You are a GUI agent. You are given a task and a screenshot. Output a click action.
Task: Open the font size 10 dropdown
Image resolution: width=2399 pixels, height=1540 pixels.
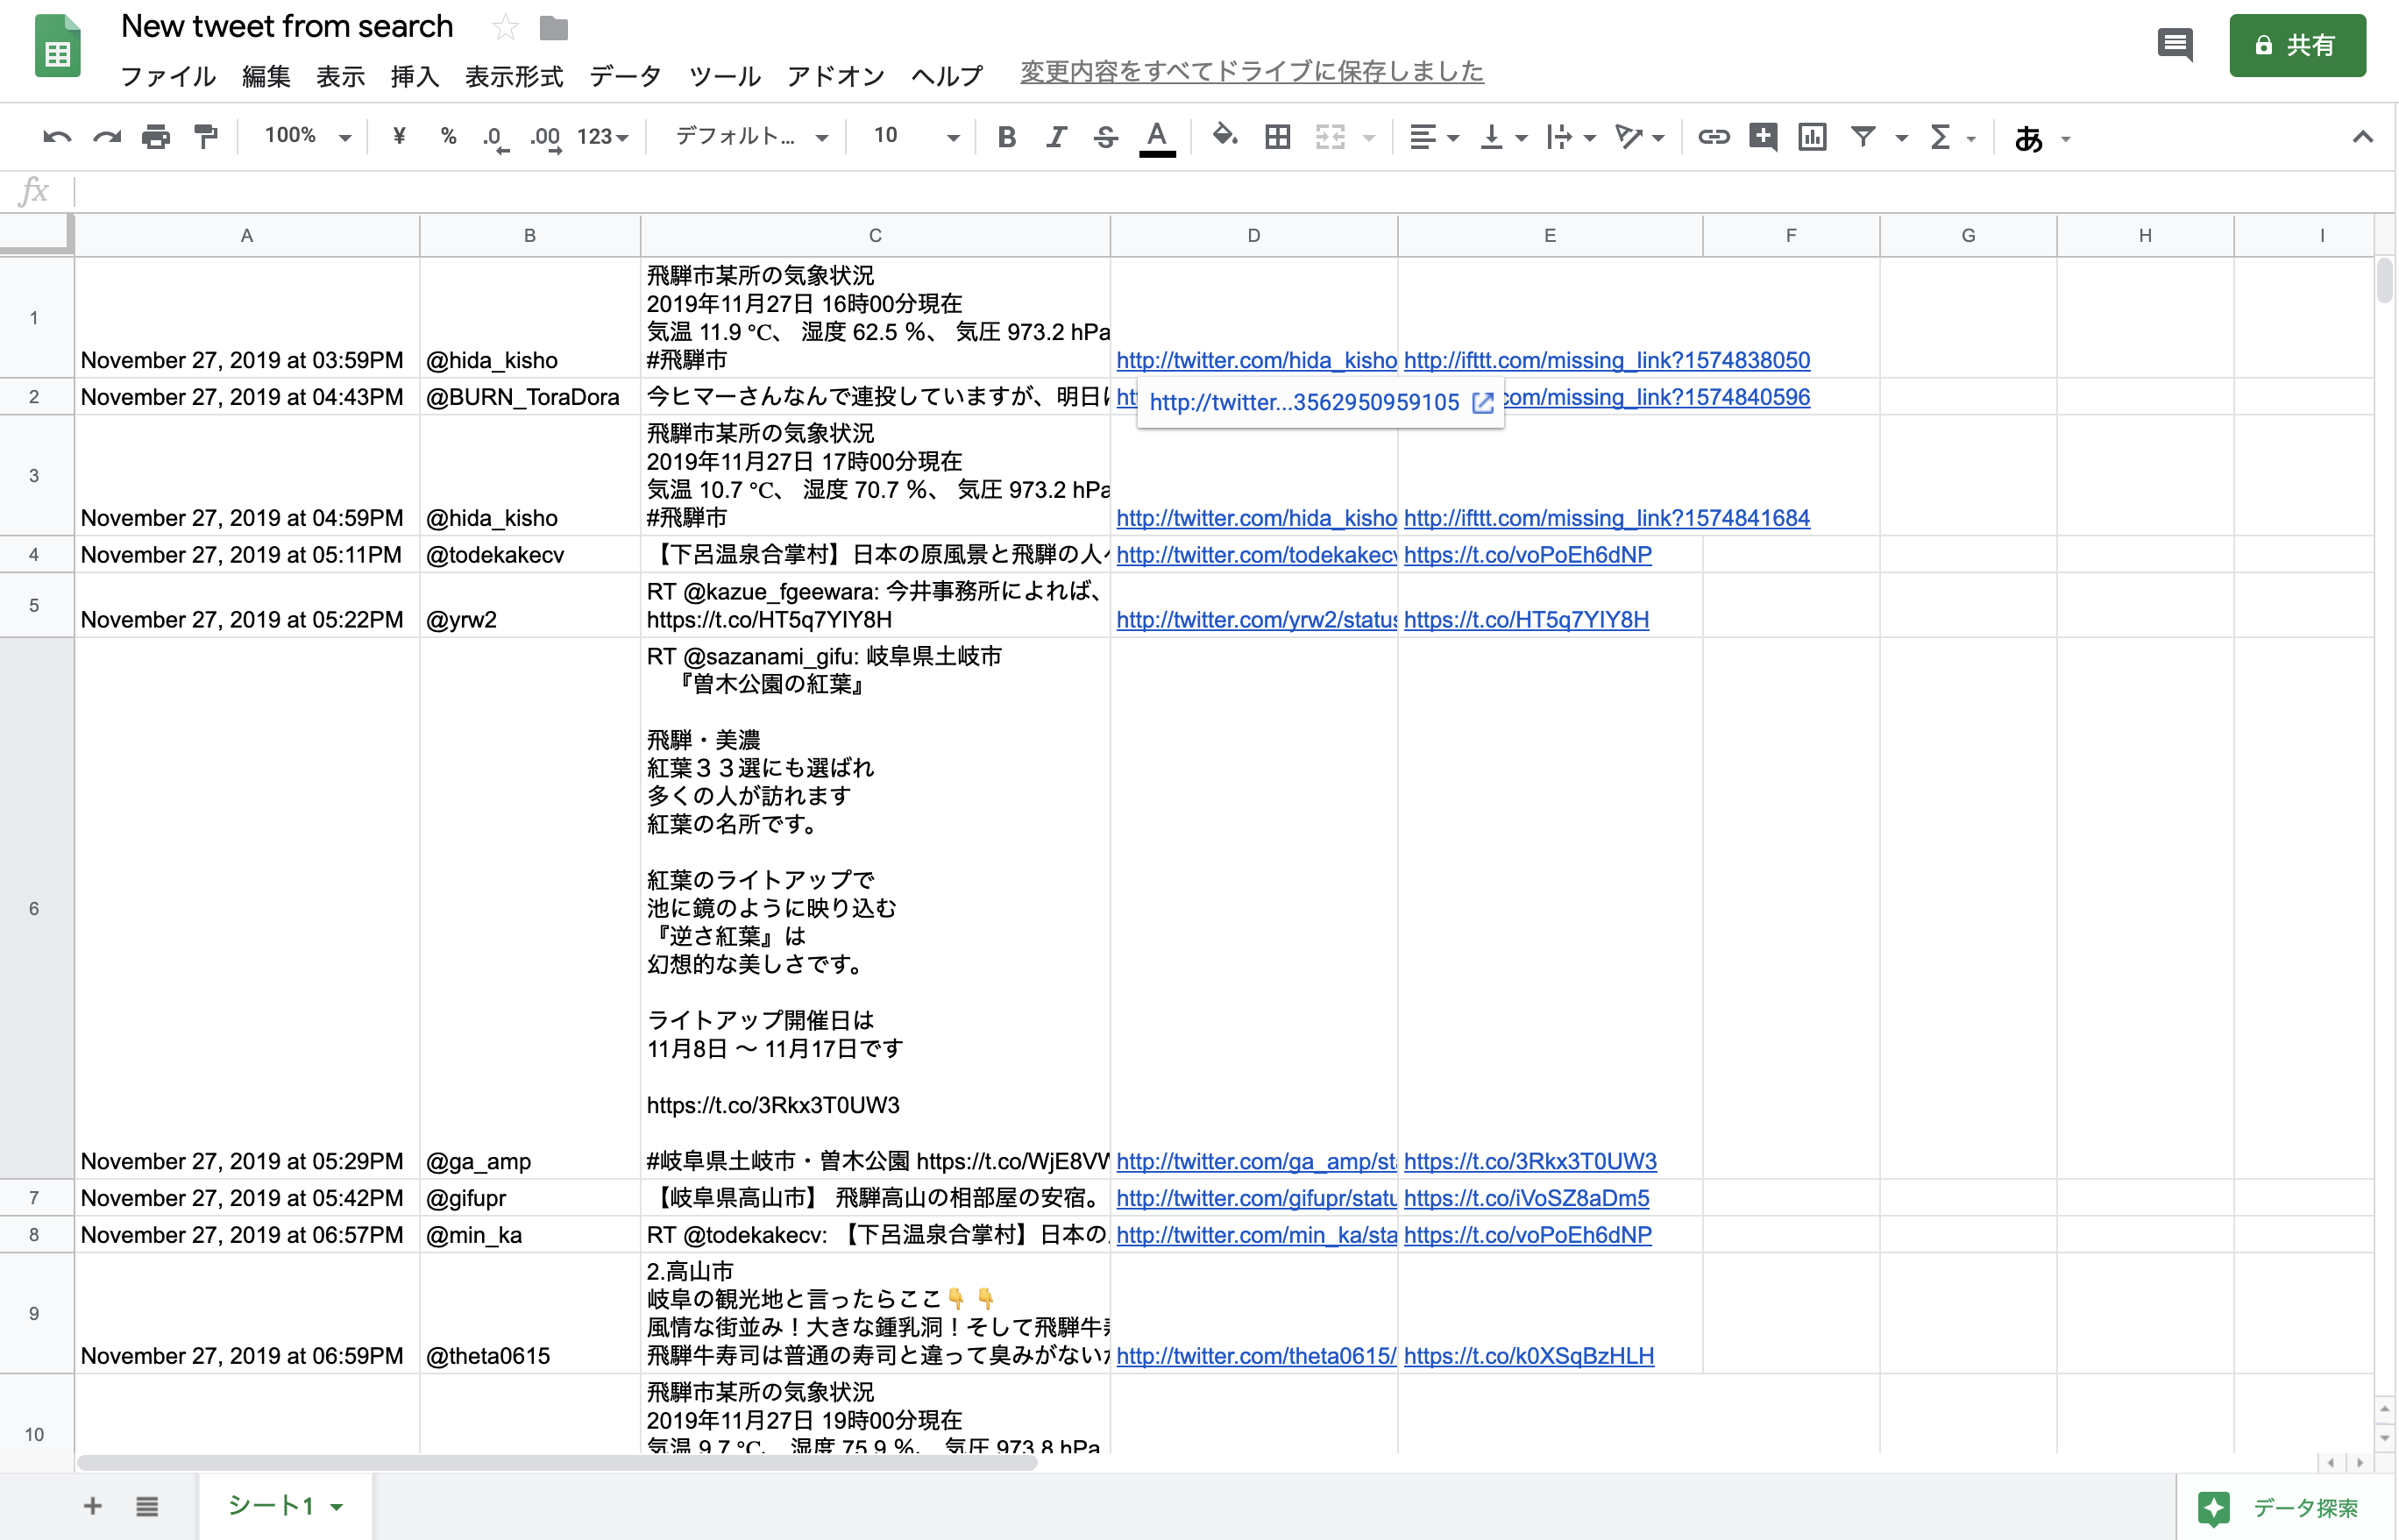[x=915, y=136]
